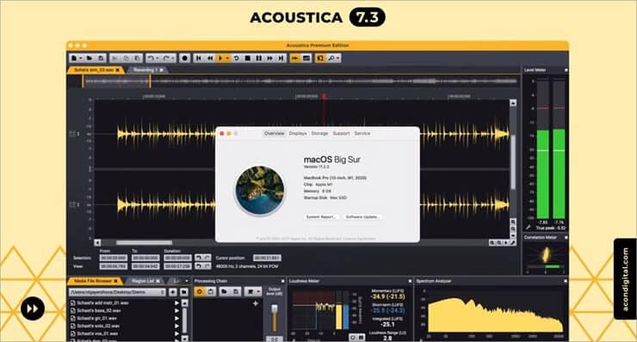Click the Output level slider handle
Image resolution: width=637 pixels, height=342 pixels.
tap(275, 309)
